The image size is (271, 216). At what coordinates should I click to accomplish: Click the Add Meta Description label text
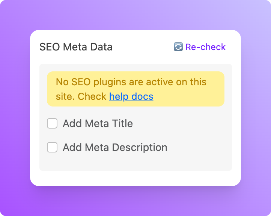point(115,147)
